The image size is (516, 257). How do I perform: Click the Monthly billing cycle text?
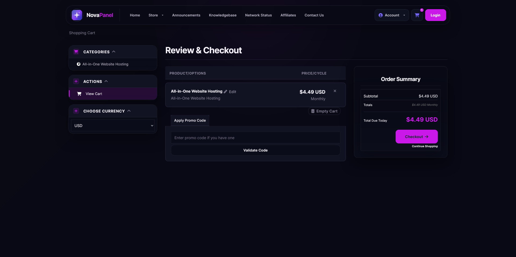point(318,99)
